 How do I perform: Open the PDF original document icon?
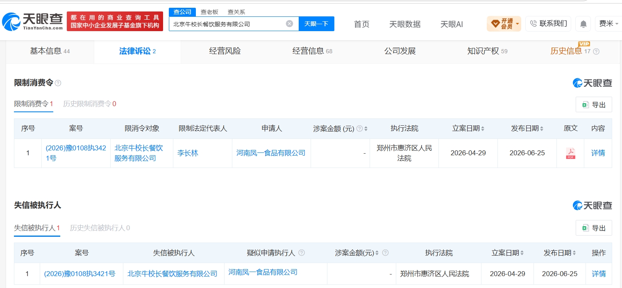pos(570,153)
